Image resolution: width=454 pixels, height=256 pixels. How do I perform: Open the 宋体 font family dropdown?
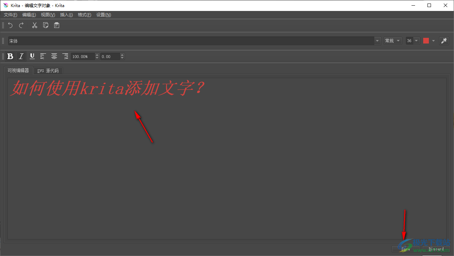pos(378,41)
